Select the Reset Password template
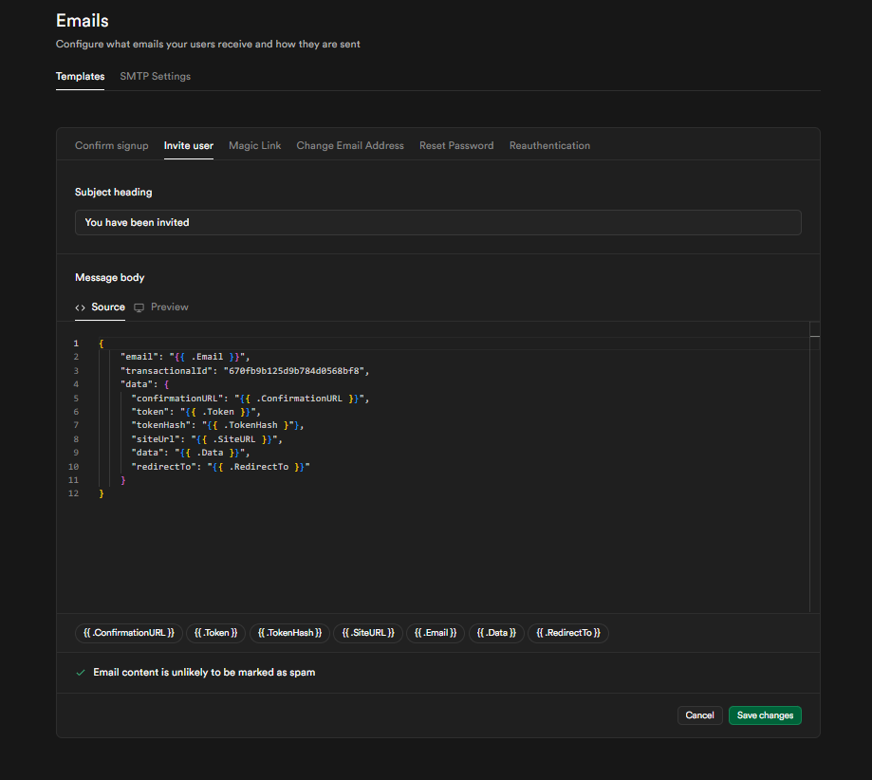872x780 pixels. tap(456, 145)
